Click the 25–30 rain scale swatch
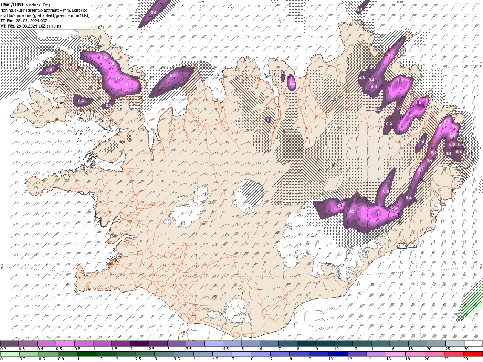The width and height of the screenshot is (483, 362). pos(453,354)
